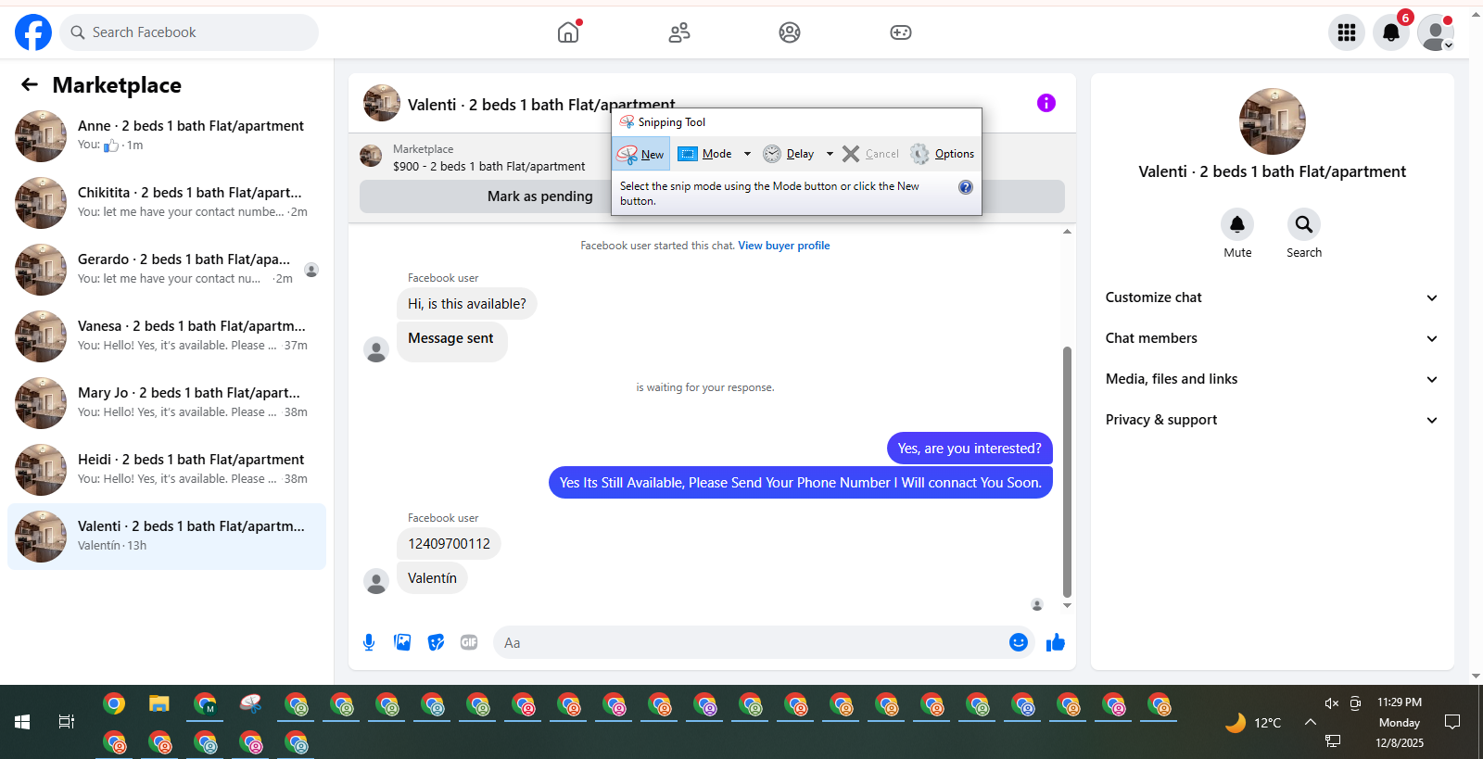
Task: Search within the conversation
Action: click(x=1304, y=224)
